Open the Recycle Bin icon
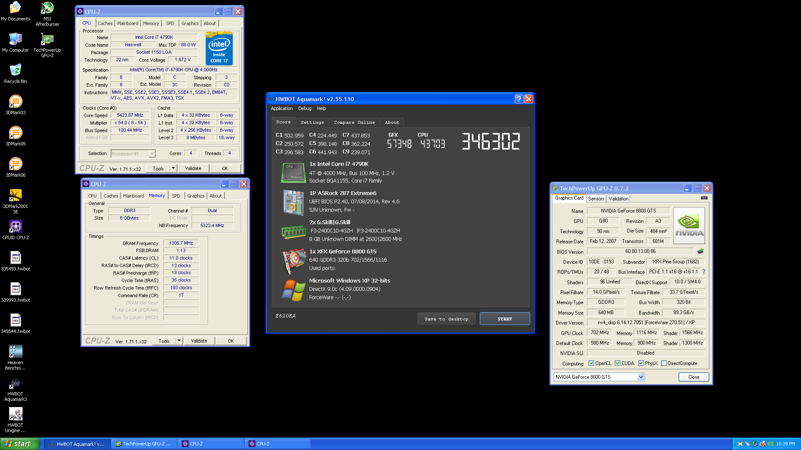801x450 pixels. coord(15,74)
